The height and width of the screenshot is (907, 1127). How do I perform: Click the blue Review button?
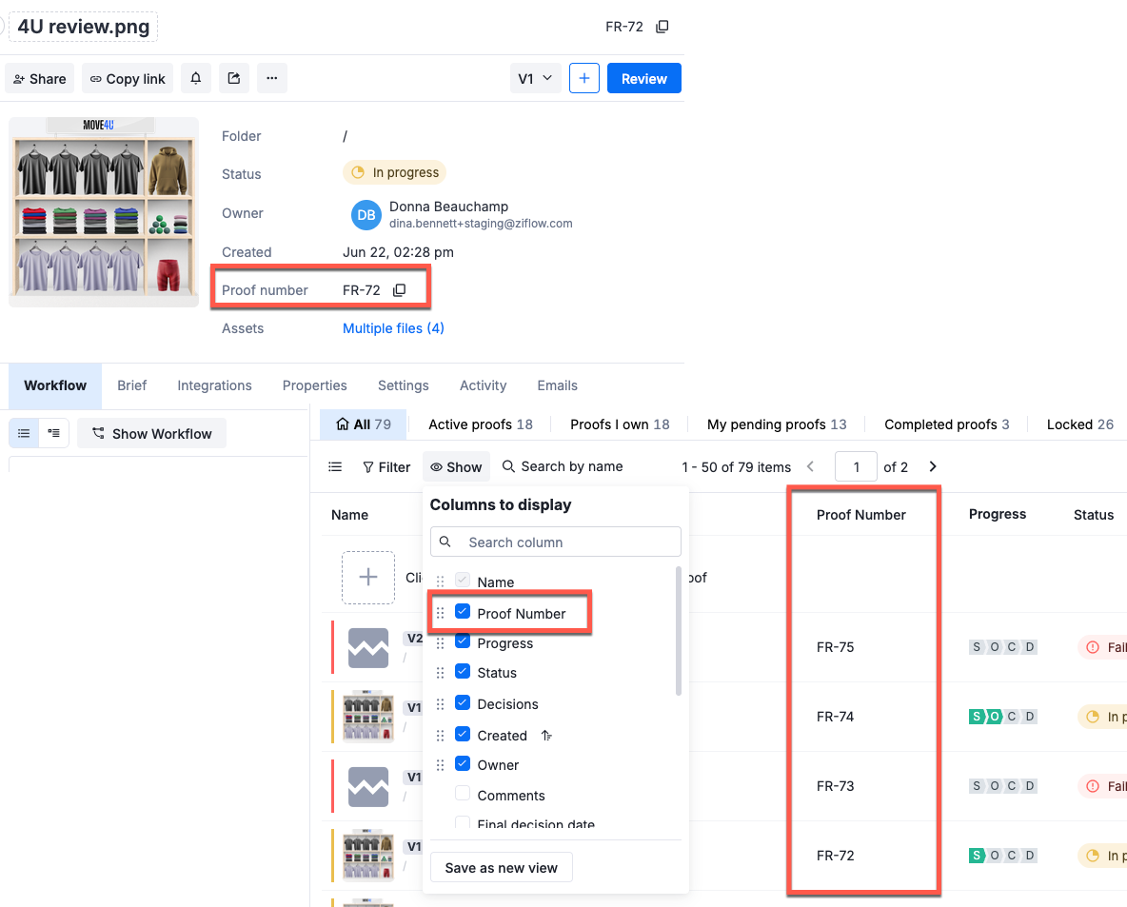[x=644, y=78]
